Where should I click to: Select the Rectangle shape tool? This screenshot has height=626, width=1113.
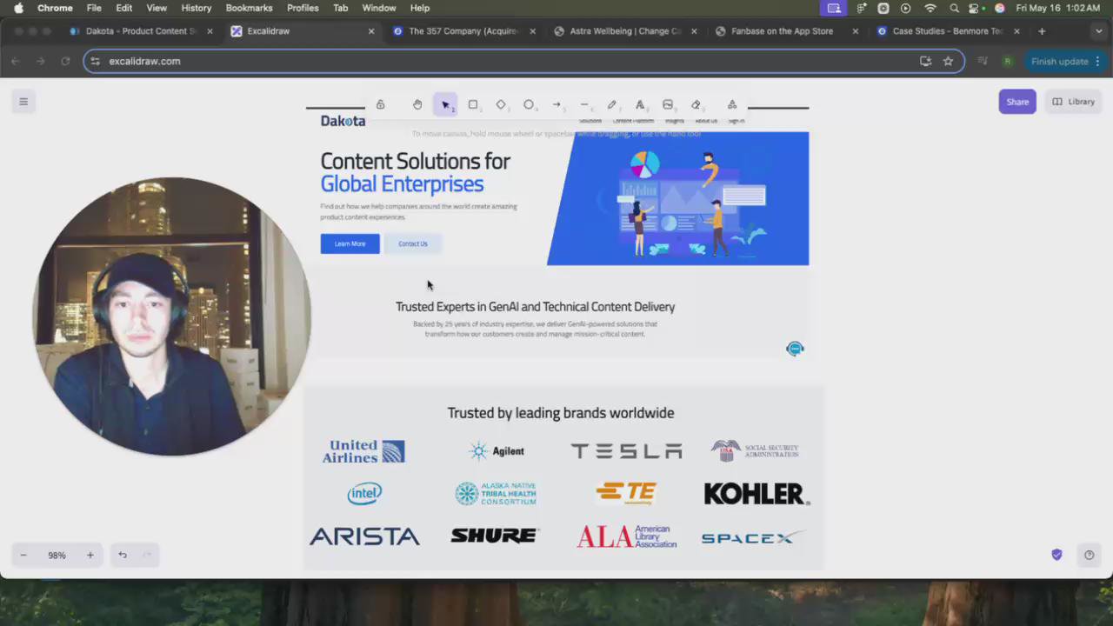click(473, 104)
